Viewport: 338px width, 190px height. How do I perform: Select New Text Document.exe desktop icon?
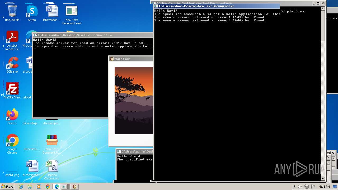point(72,15)
